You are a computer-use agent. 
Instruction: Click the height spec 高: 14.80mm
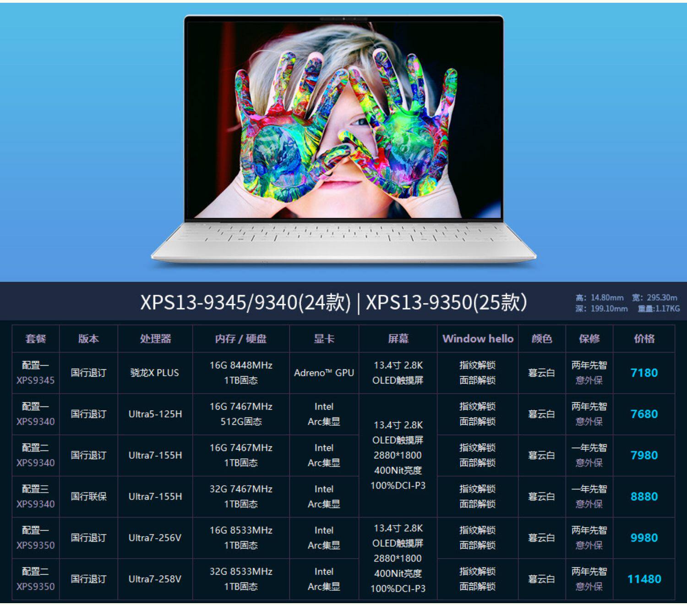click(600, 297)
